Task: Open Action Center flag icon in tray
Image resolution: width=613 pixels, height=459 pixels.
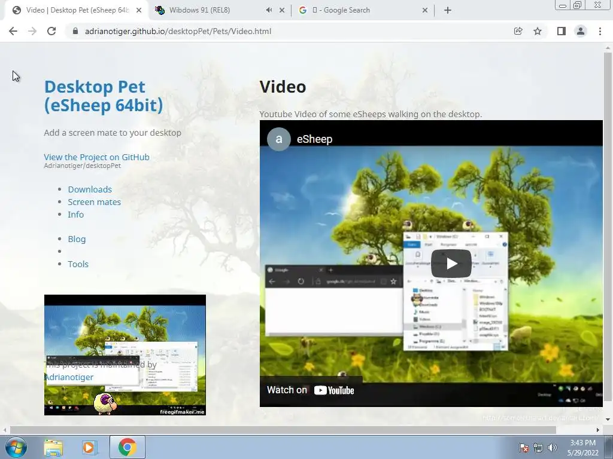Action: pos(524,448)
